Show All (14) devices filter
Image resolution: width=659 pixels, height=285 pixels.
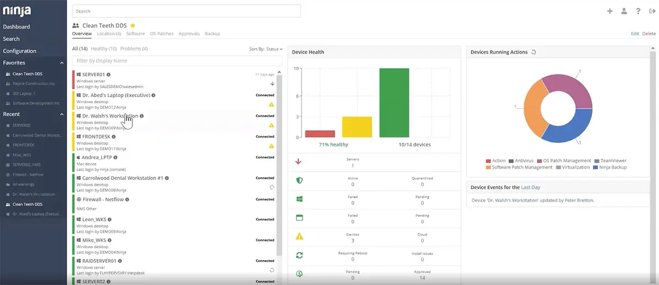pos(80,49)
